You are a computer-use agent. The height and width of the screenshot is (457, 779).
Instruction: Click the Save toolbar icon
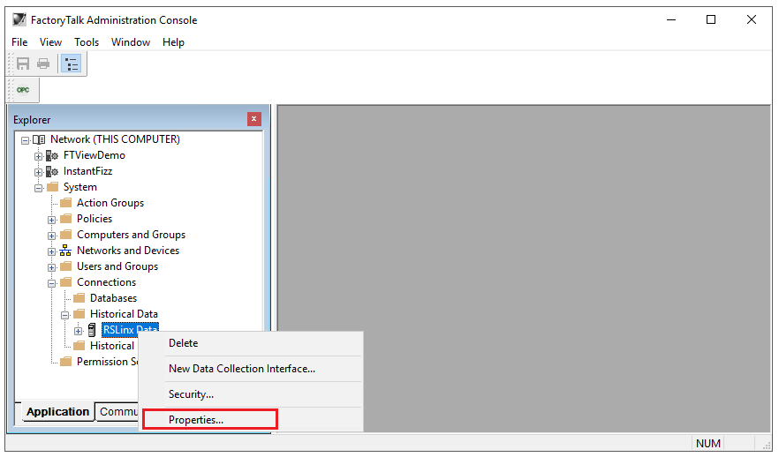click(23, 64)
